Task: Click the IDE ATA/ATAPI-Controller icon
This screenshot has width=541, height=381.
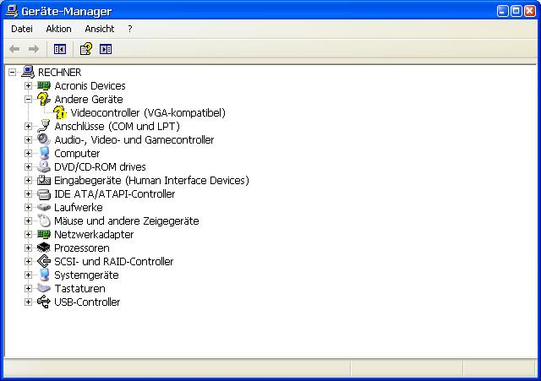Action: click(x=44, y=193)
